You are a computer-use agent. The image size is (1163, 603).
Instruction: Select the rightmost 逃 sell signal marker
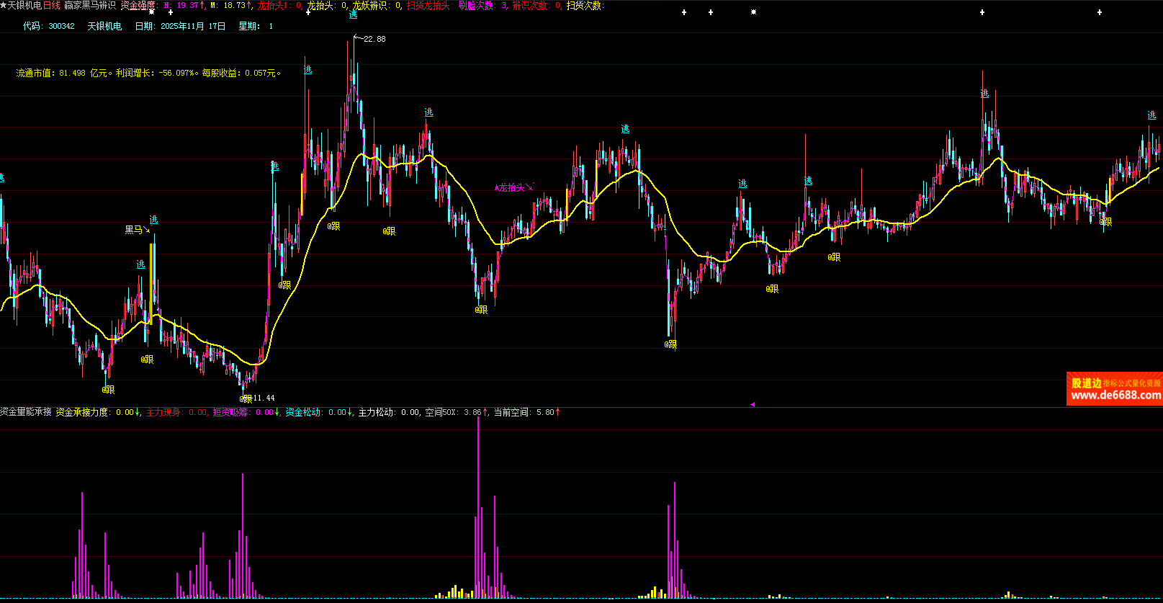1151,115
